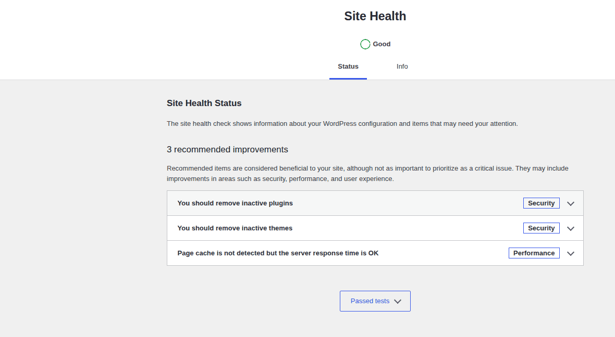Image resolution: width=615 pixels, height=337 pixels.
Task: Switch to the Status tab
Action: pyautogui.click(x=348, y=67)
